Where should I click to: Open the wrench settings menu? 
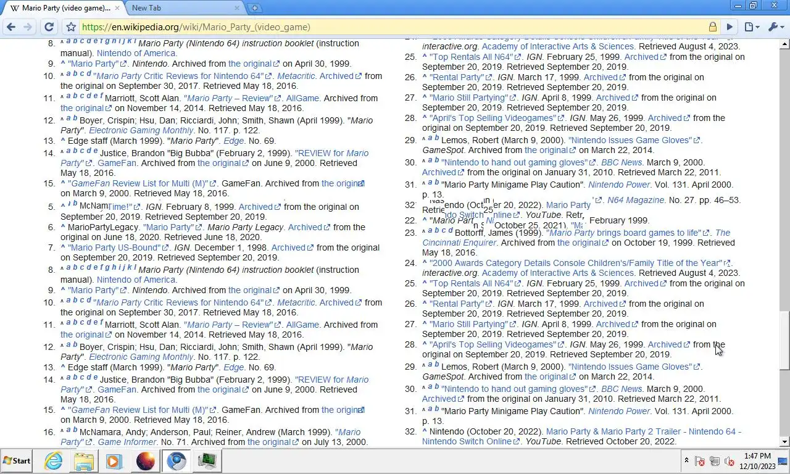tap(775, 27)
